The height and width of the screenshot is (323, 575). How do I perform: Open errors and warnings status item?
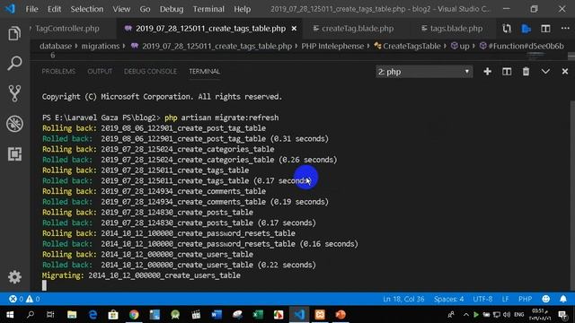[x=24, y=299]
